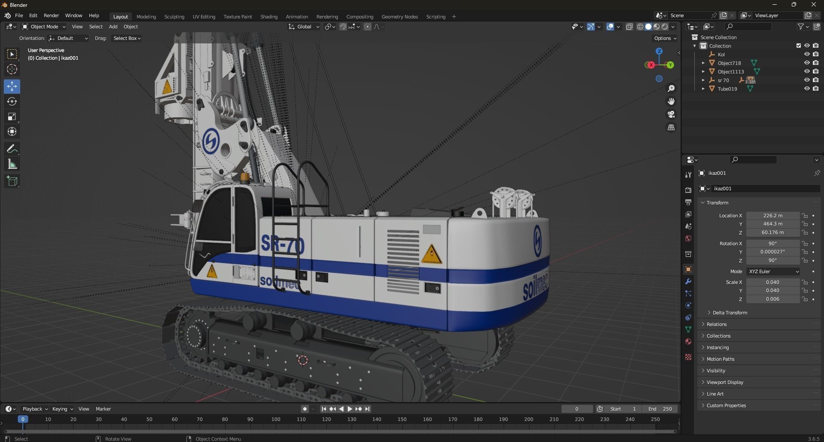824x442 pixels.
Task: Open the View Layer properties tab
Action: coord(688,214)
